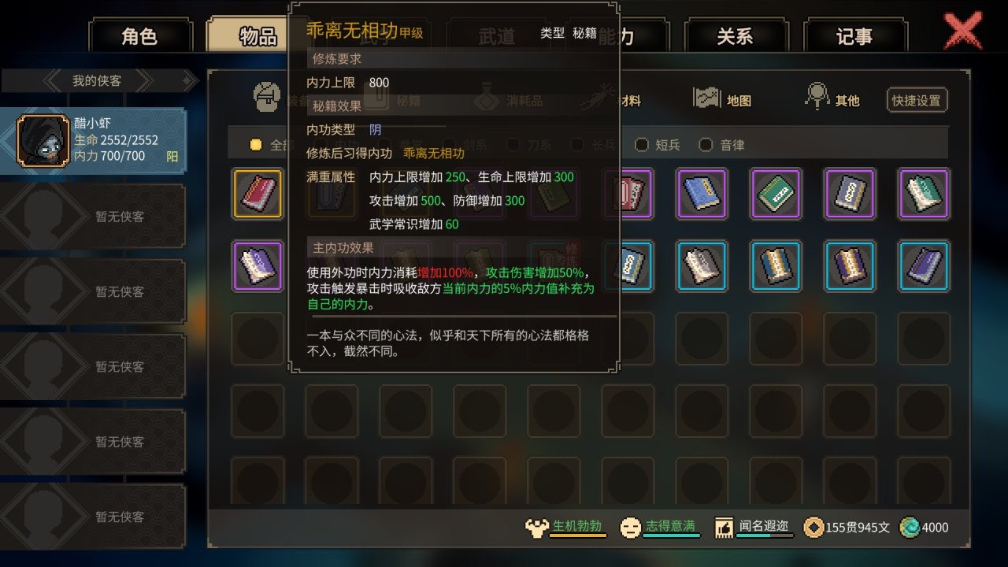Image resolution: width=1008 pixels, height=567 pixels.
Task: Switch to the 关系 tab
Action: [735, 36]
